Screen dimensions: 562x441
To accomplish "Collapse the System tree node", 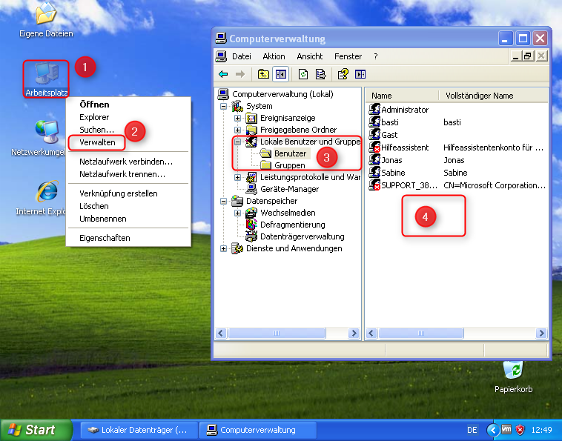I will 223,106.
